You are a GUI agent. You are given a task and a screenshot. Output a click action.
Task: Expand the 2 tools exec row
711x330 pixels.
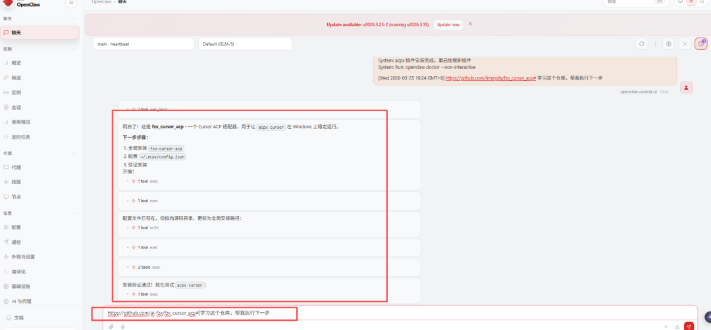(144, 267)
